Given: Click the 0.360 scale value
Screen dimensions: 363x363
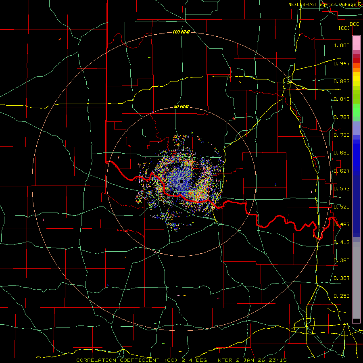Looking at the screenshot, I should pyautogui.click(x=342, y=261).
